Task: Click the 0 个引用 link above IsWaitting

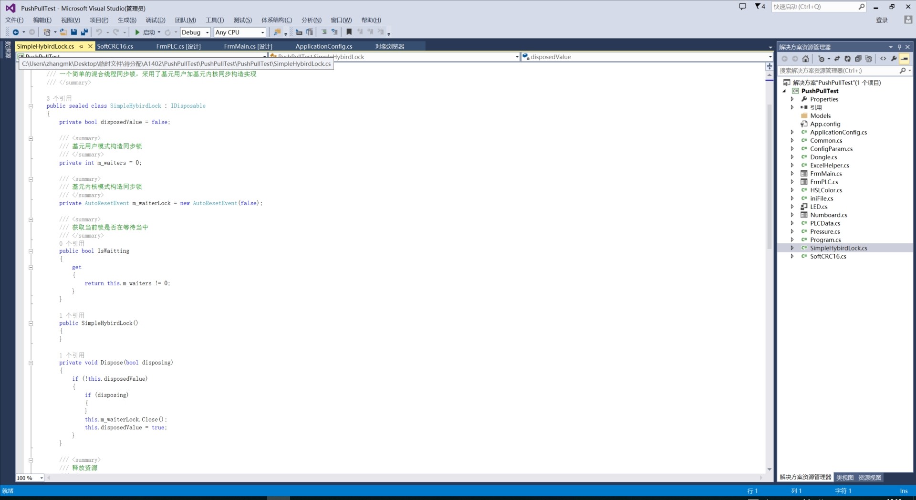Action: coord(72,243)
